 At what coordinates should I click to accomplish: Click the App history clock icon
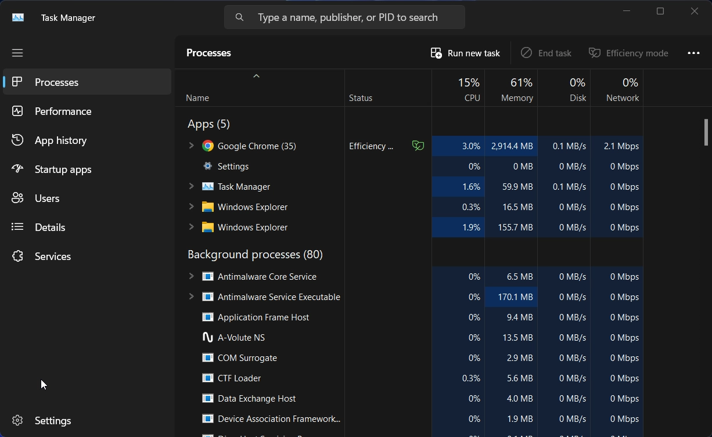click(x=17, y=140)
